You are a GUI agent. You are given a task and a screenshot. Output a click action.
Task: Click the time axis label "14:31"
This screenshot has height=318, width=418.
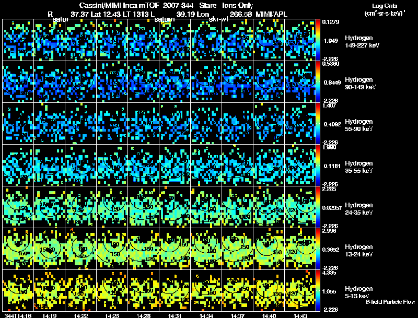click(175, 315)
